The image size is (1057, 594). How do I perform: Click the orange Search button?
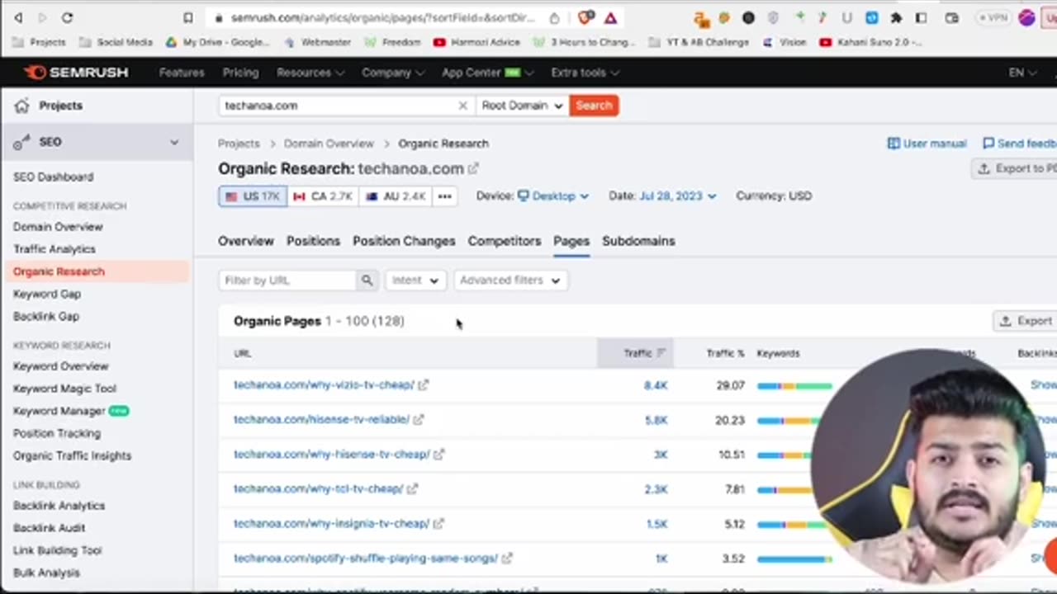point(594,106)
